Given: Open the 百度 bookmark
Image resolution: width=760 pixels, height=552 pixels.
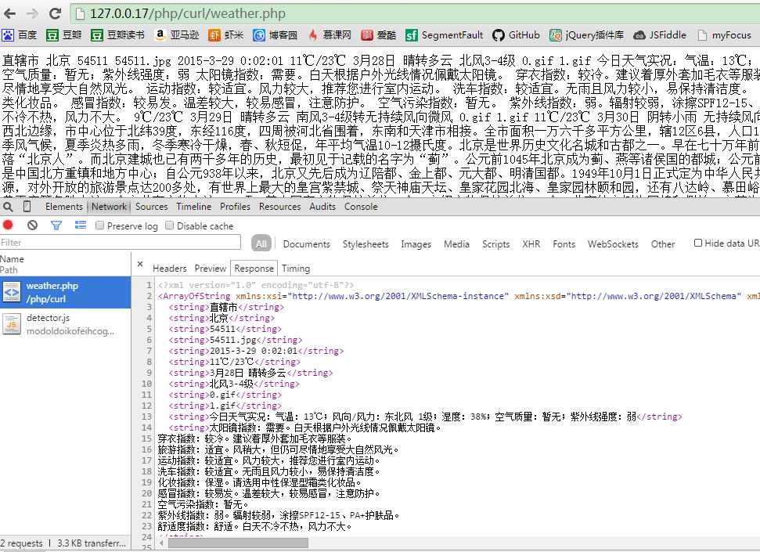Looking at the screenshot, I should 20,35.
